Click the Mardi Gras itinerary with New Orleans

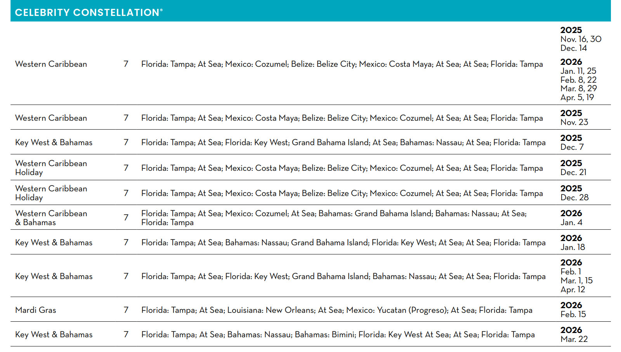337,310
